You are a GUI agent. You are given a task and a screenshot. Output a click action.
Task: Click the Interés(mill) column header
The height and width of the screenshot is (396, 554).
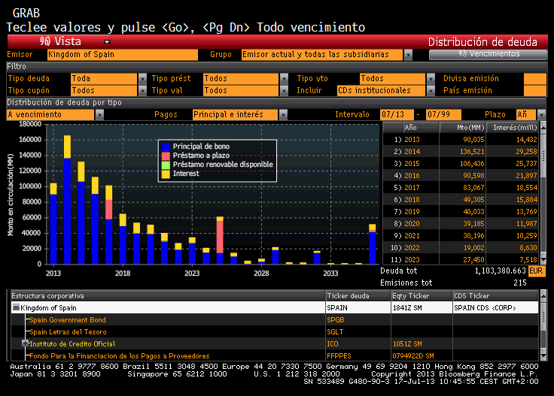[x=513, y=127]
